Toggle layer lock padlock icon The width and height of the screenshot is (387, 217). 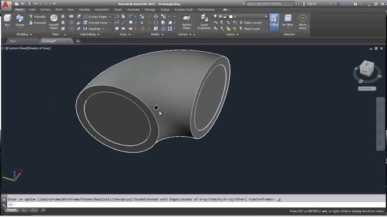point(225,16)
